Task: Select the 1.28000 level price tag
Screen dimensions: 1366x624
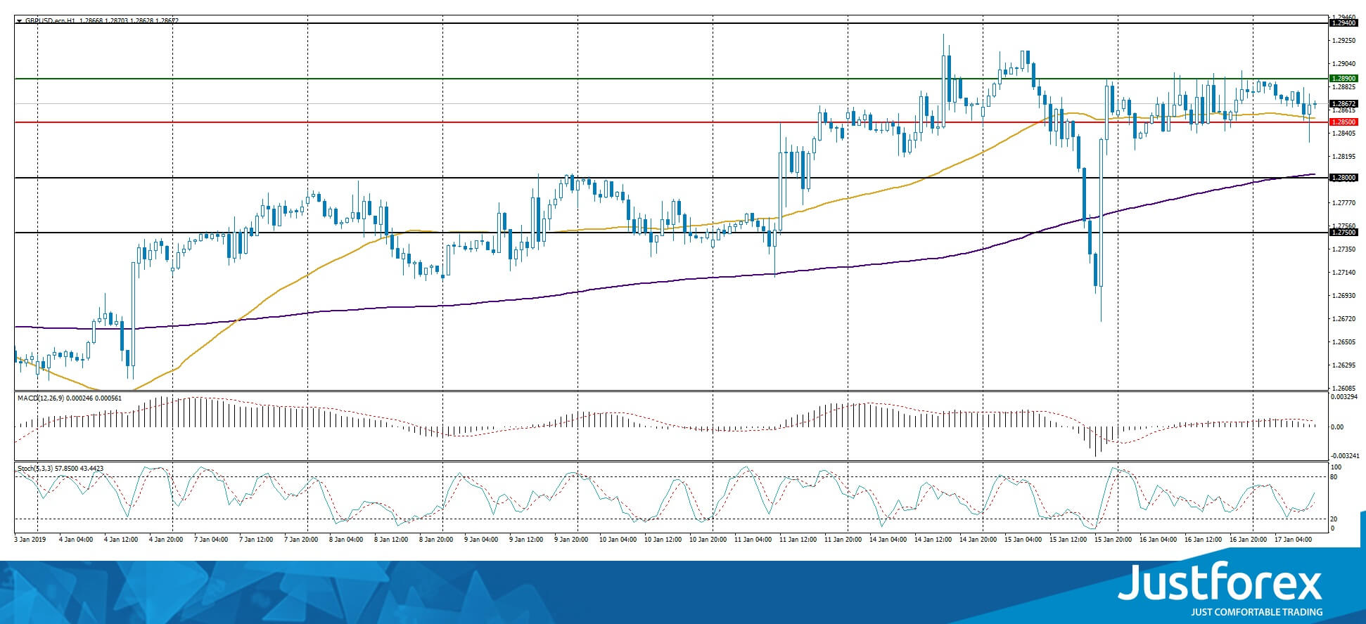Action: tap(1343, 178)
